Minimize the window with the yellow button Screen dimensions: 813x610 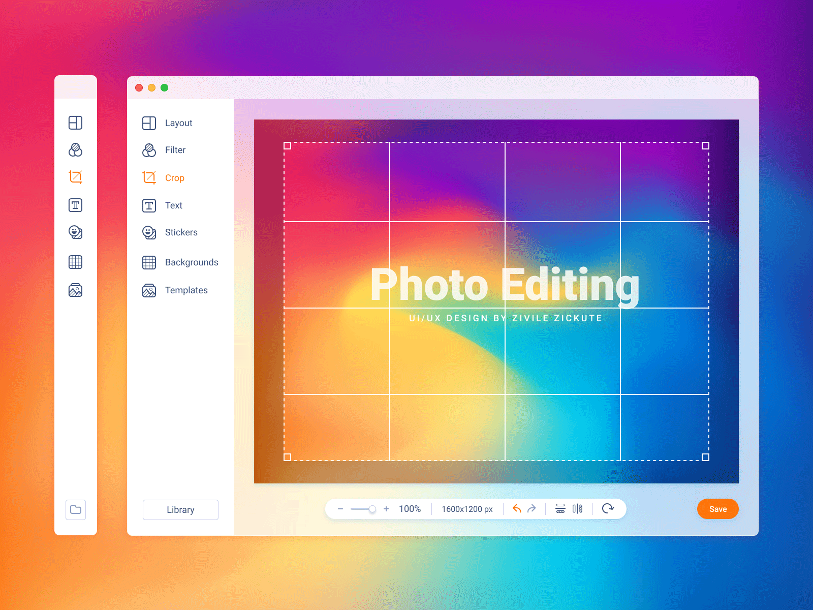tap(151, 87)
